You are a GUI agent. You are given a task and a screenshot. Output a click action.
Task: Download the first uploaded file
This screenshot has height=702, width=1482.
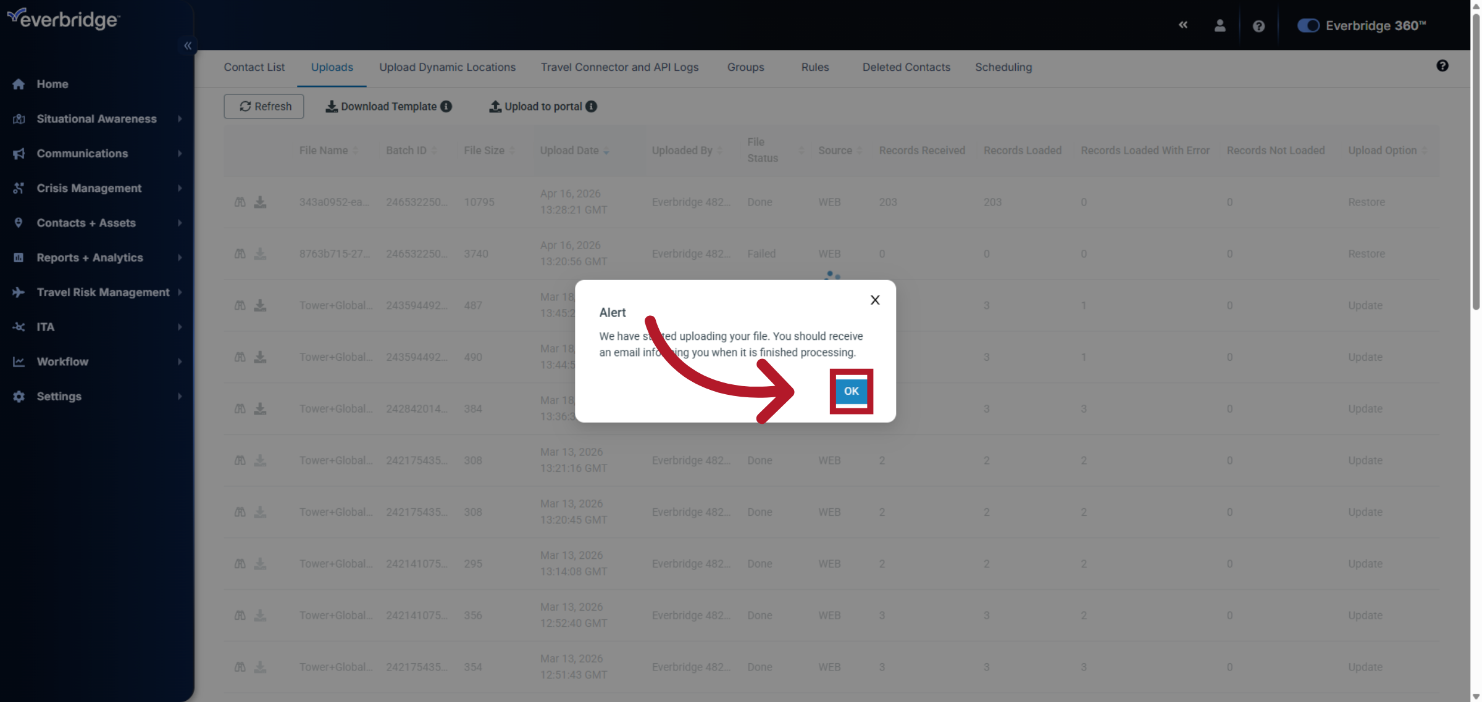pos(260,202)
